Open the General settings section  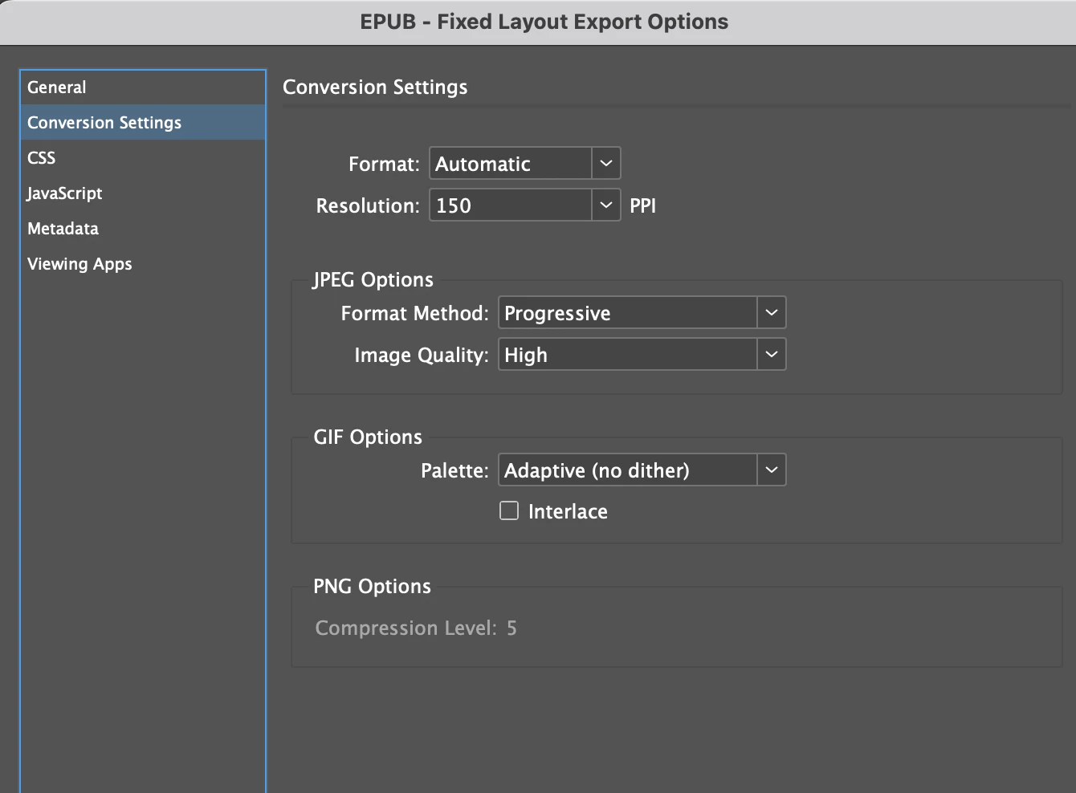point(57,87)
